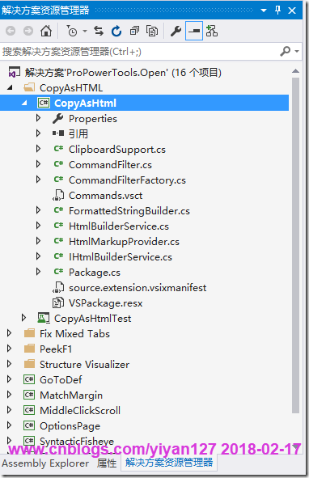Click the 引用 references icon
The width and height of the screenshot is (309, 478).
pos(58,133)
